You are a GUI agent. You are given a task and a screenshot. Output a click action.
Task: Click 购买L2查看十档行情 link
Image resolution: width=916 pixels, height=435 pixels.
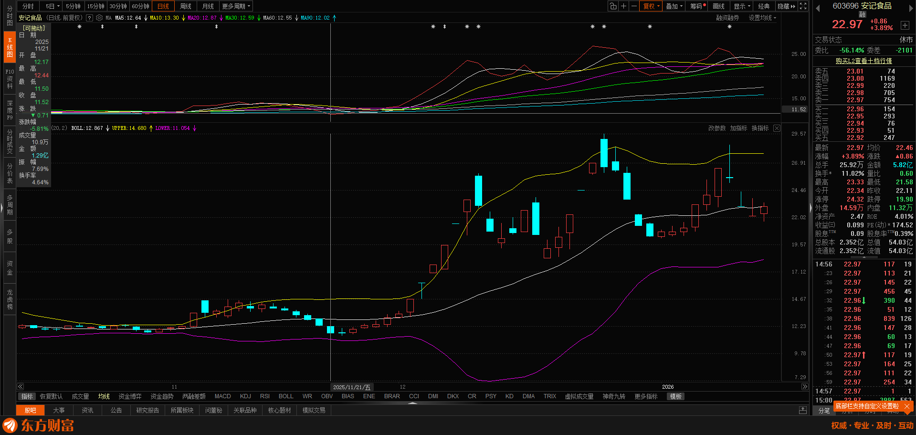(863, 61)
